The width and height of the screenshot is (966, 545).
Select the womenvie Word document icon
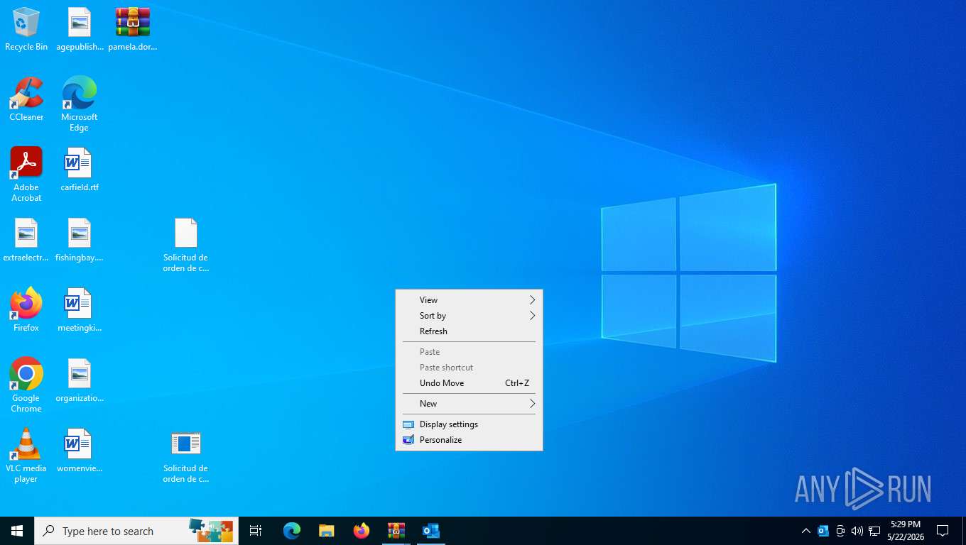[80, 451]
